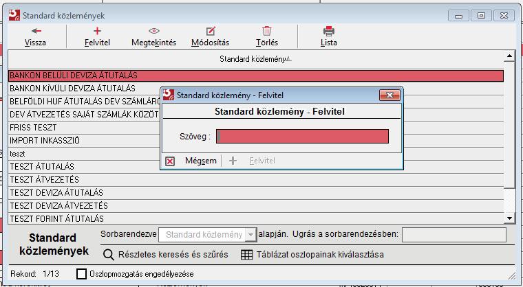Toggle Oszlopmozgatás engedélyezése checkbox
Screen dimensions: 523x287
tap(81, 274)
